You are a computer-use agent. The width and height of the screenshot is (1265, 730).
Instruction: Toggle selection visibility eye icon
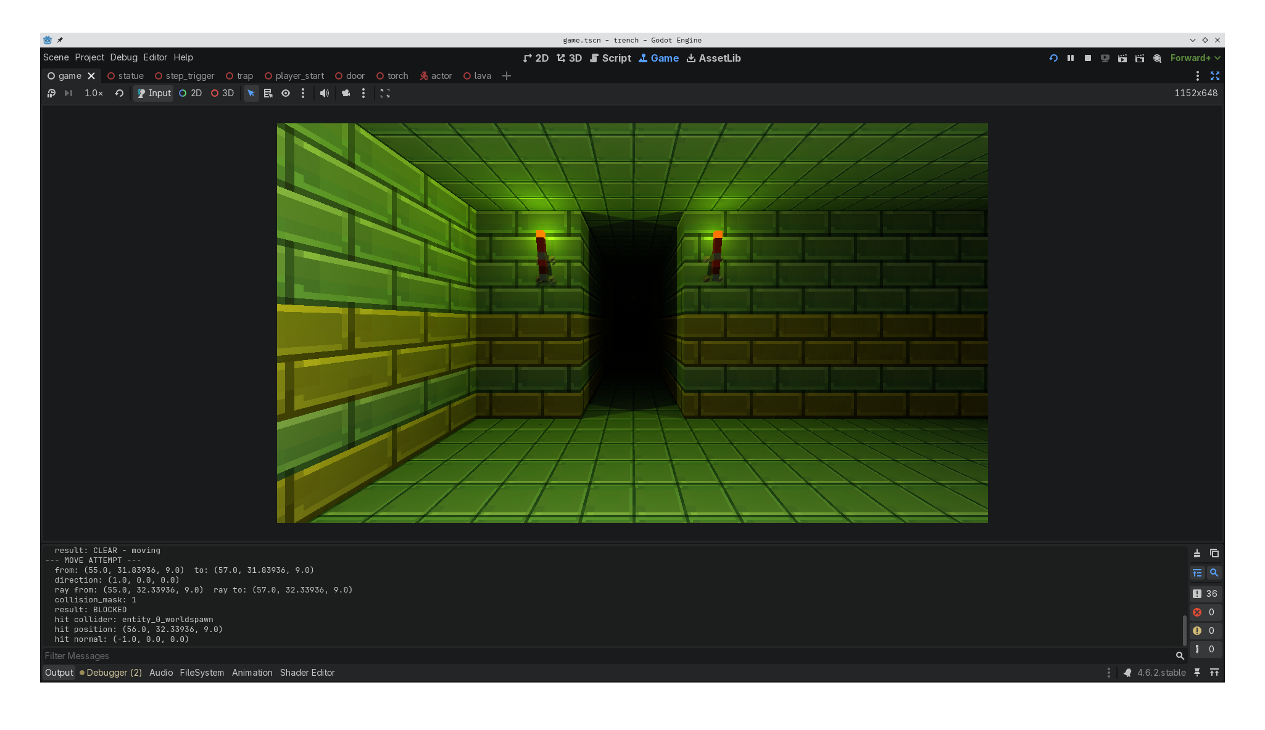click(x=286, y=93)
